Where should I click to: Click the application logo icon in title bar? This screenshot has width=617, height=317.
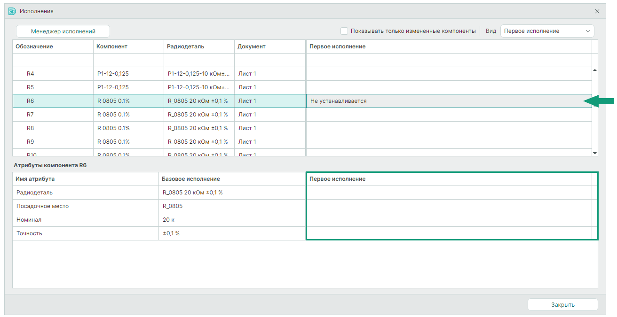tap(12, 11)
